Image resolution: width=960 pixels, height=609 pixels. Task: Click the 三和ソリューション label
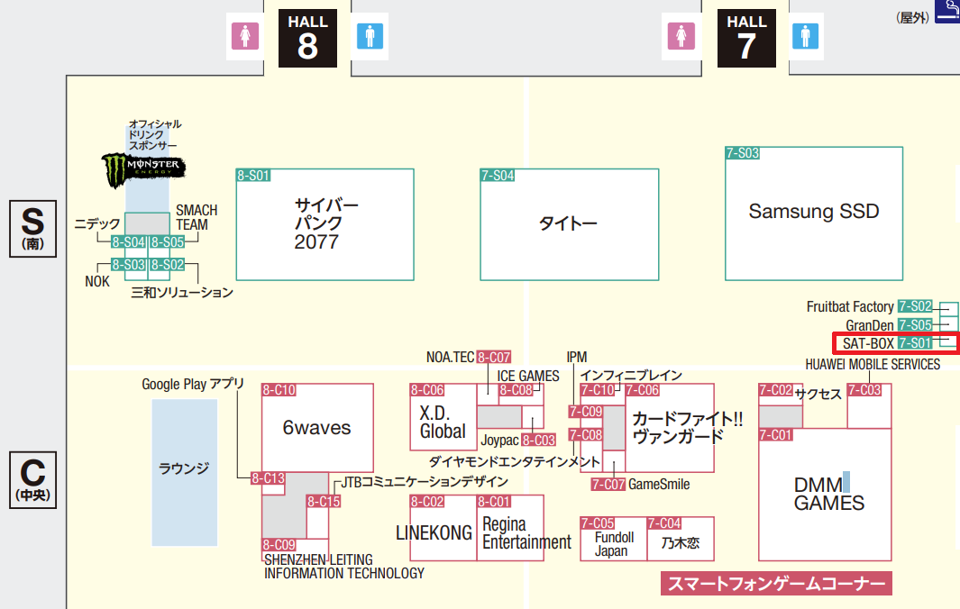click(x=182, y=293)
